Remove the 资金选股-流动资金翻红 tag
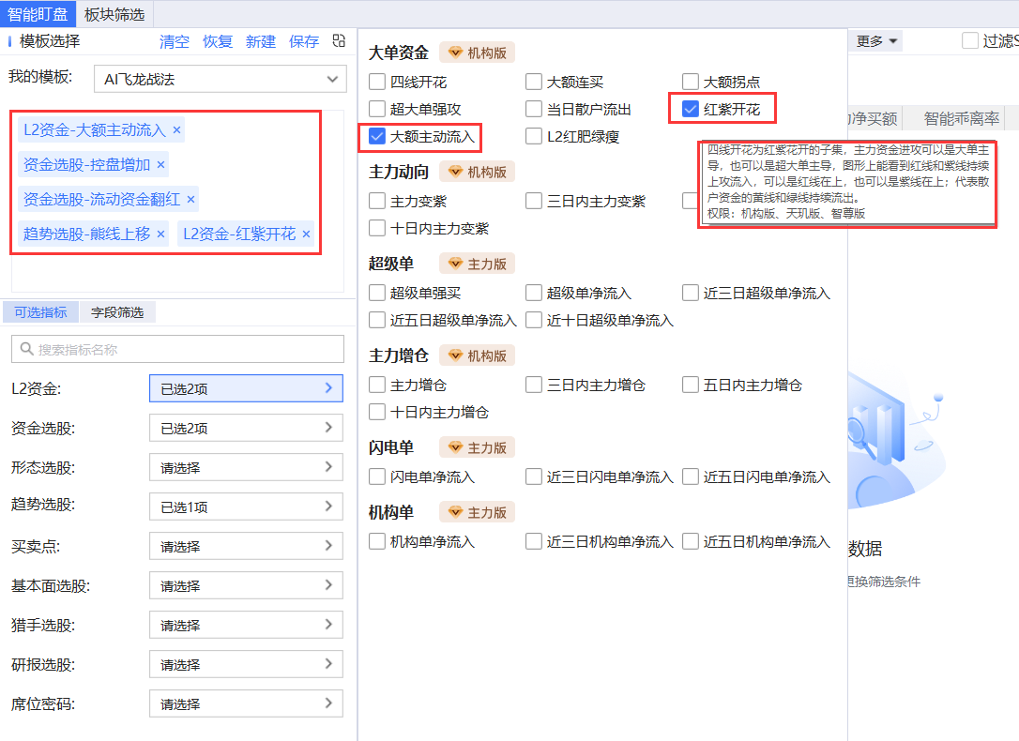 pos(191,200)
